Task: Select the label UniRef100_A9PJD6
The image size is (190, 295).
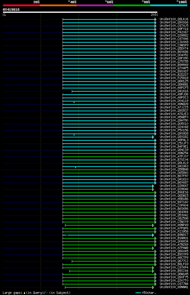Action: click(x=174, y=94)
